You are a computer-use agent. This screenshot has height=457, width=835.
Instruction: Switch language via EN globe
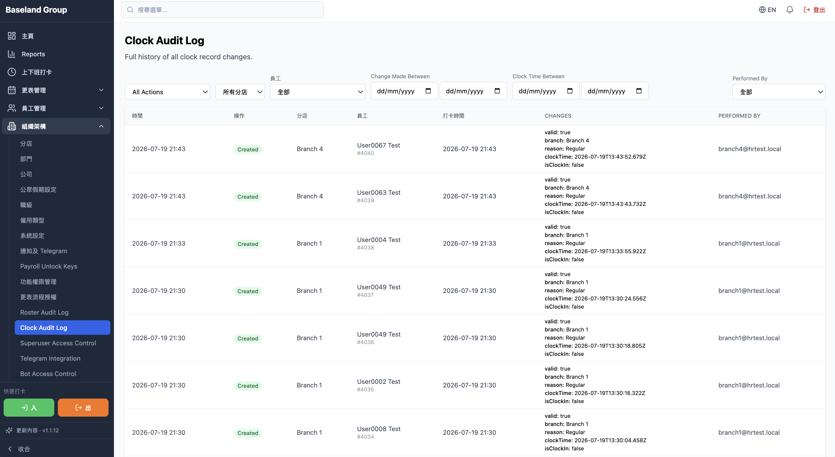[767, 10]
